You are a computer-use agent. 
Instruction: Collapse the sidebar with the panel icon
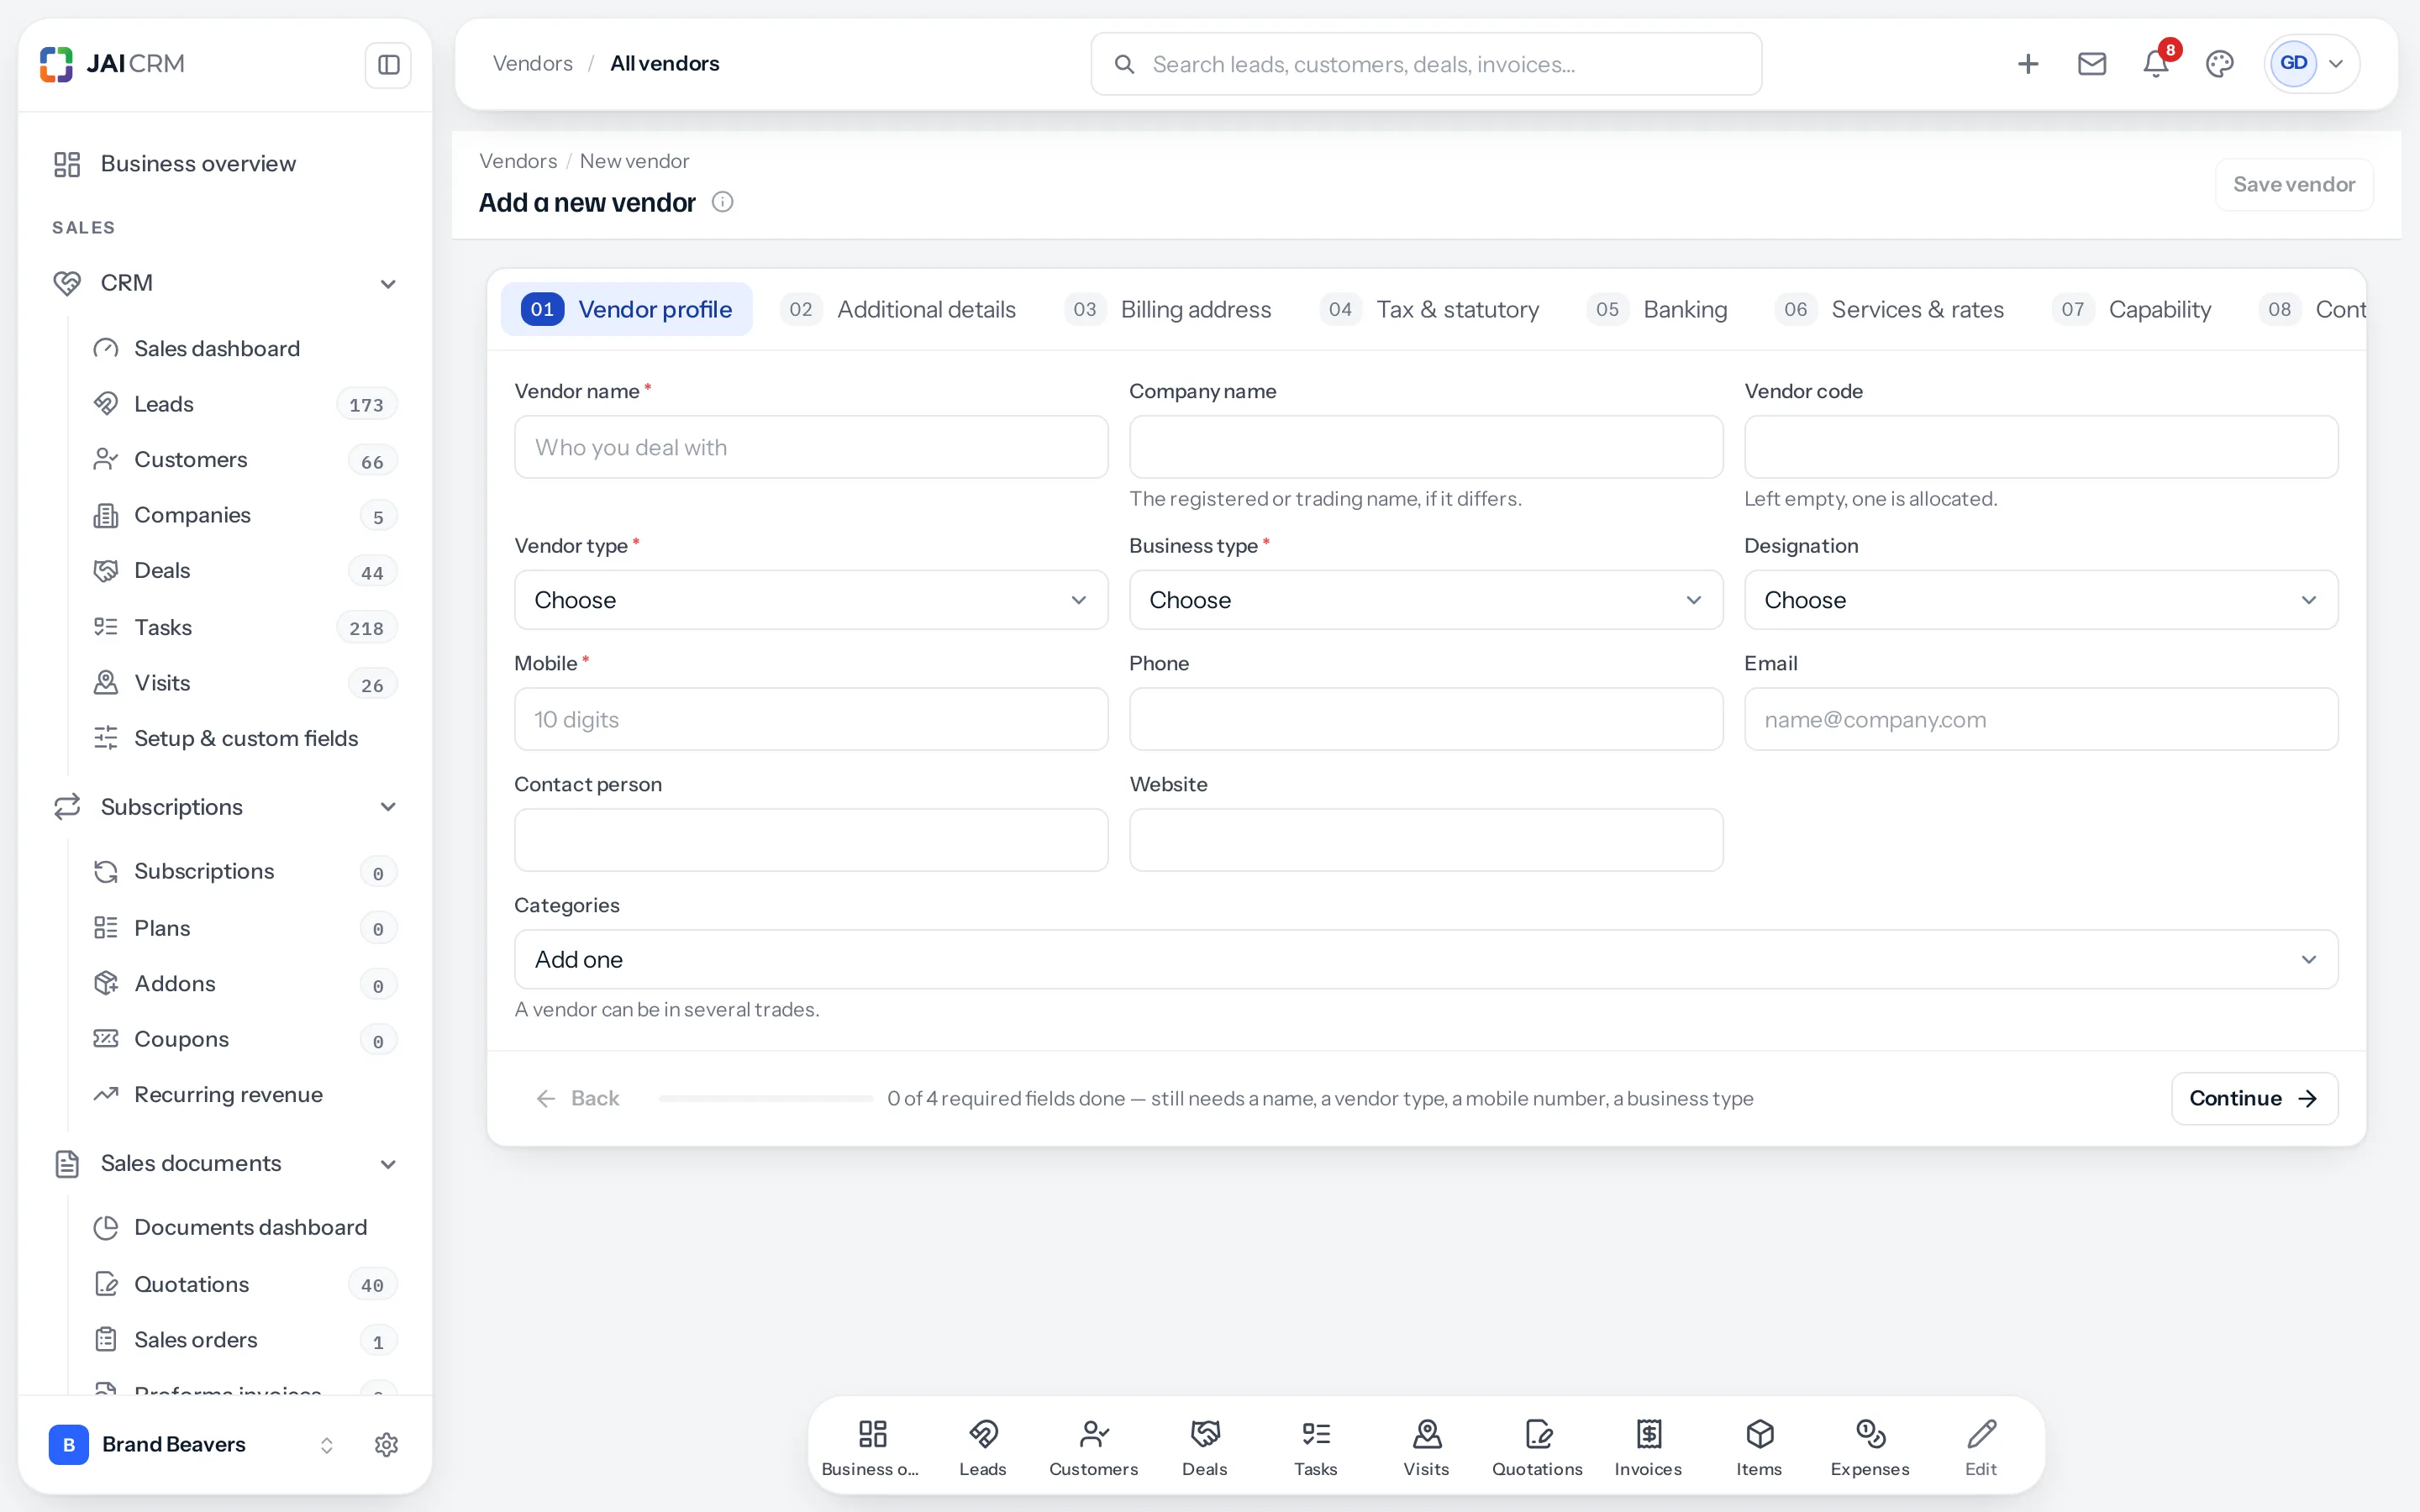(x=388, y=65)
